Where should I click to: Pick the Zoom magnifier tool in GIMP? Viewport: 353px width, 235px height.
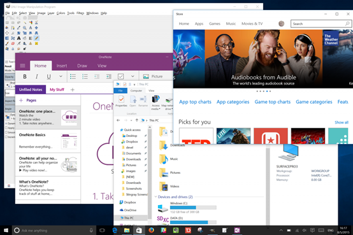[25, 27]
